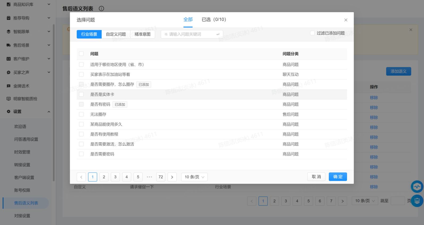Click the 设置 gear icon
The height and width of the screenshot is (225, 424).
click(x=8, y=111)
